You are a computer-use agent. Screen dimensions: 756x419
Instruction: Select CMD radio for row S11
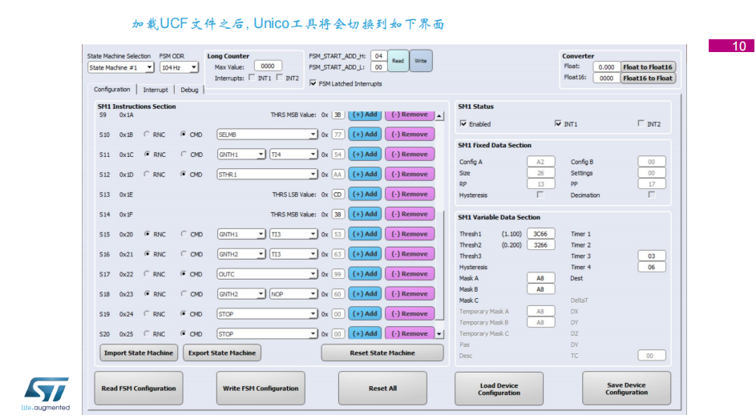(x=184, y=154)
